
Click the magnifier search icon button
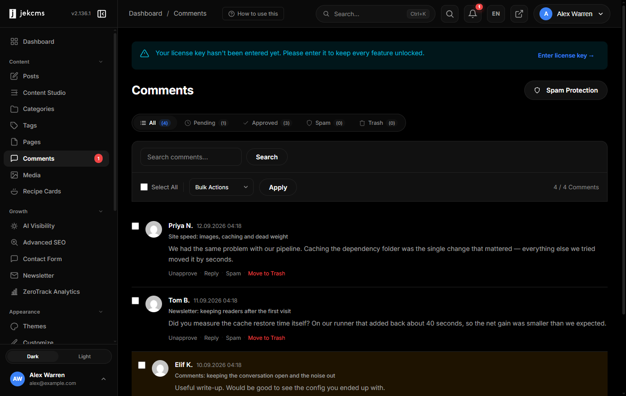coord(450,14)
